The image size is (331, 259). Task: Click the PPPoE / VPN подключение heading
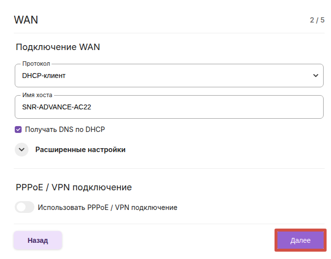pyautogui.click(x=74, y=187)
